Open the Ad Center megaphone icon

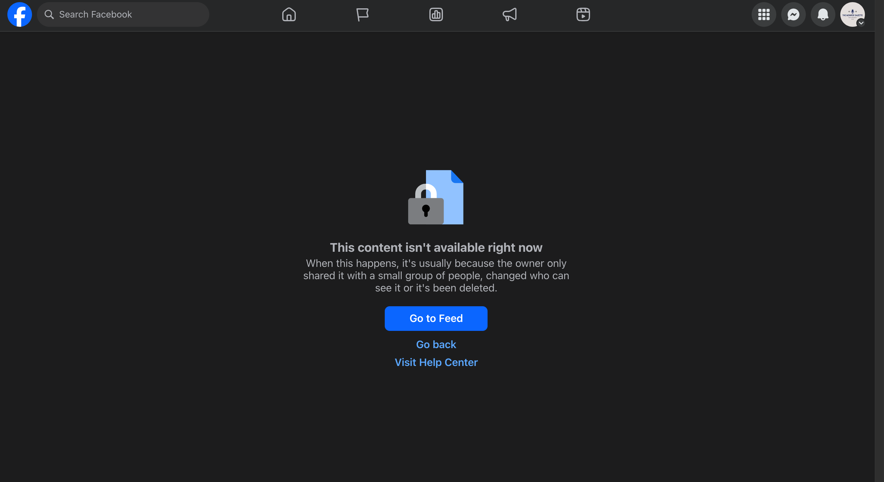pyautogui.click(x=510, y=14)
